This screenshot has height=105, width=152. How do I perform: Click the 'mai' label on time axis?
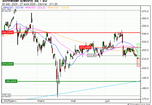tap(73, 101)
